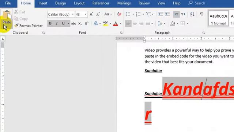The width and height of the screenshot is (234, 132).
Task: Select the Normal style
Action: click(x=218, y=19)
